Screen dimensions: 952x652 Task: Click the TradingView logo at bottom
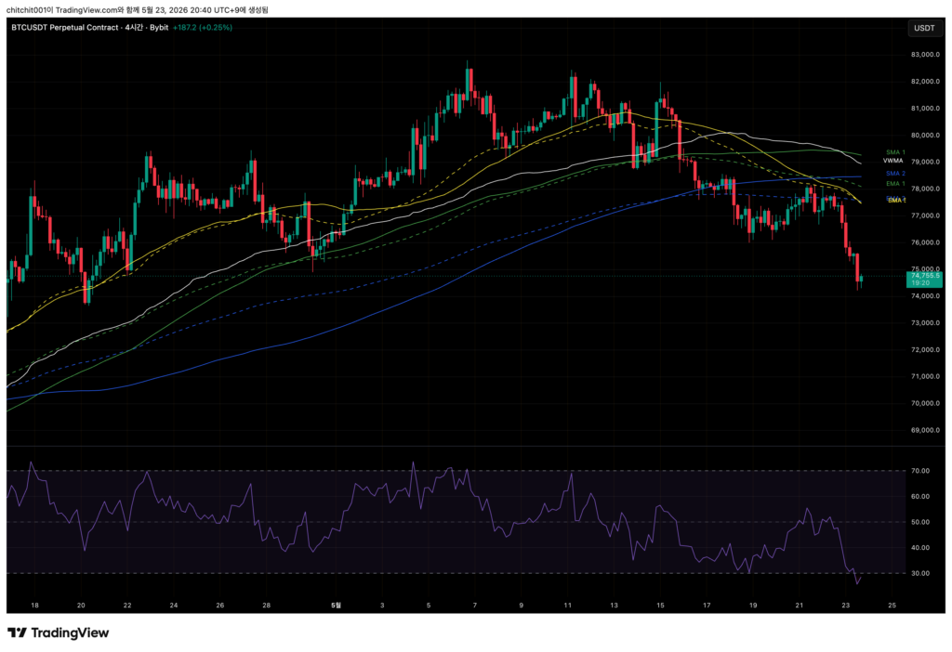point(59,632)
